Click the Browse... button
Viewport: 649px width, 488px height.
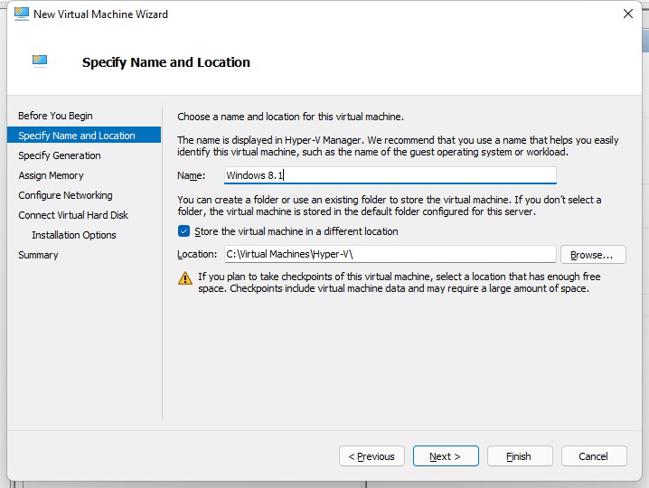(x=593, y=255)
